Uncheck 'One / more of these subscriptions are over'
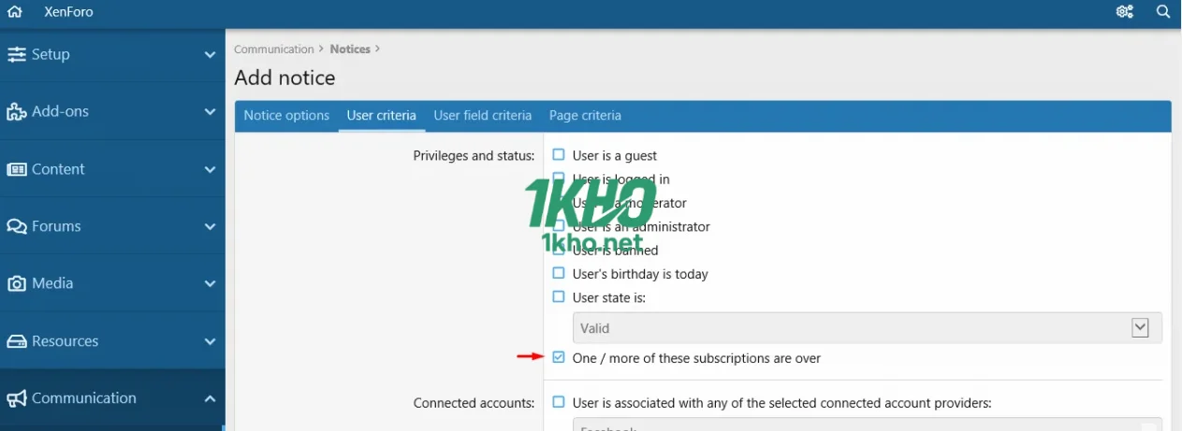 coord(559,357)
